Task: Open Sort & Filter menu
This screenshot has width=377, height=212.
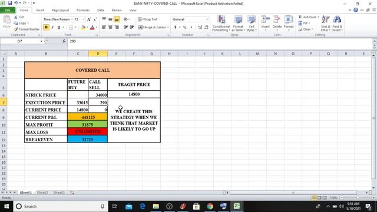Action: coord(326,24)
